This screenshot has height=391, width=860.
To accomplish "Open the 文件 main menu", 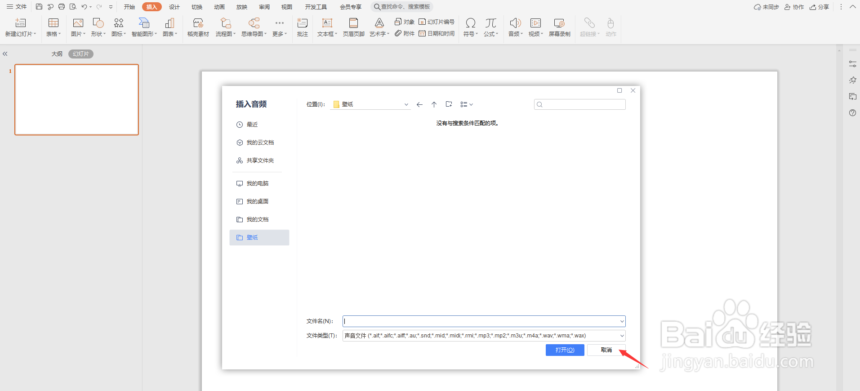I will tap(17, 7).
